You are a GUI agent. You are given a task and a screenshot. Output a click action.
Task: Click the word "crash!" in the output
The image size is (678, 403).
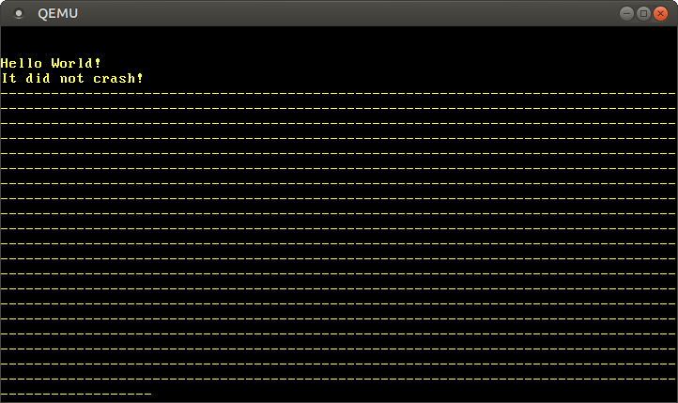pyautogui.click(x=118, y=78)
